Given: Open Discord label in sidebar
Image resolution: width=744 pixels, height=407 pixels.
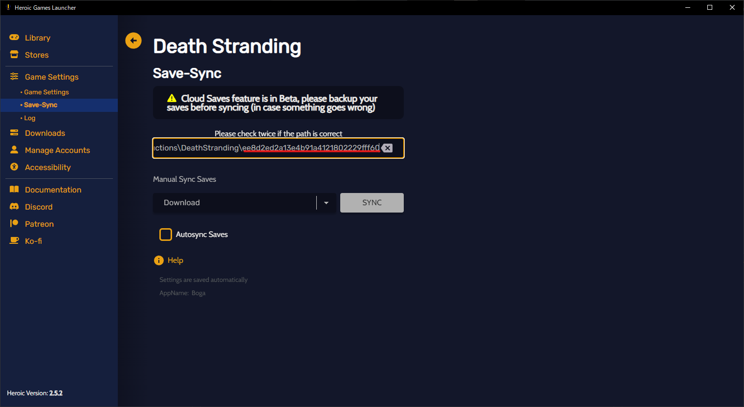Looking at the screenshot, I should 39,207.
